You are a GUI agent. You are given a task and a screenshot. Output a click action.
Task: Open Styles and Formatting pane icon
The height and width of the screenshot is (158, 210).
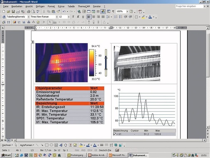(x=4, y=17)
